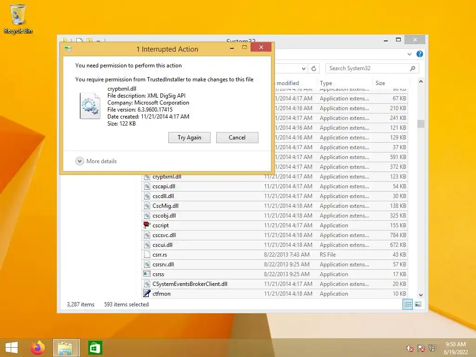Viewport: 476px width, 357px height.
Task: Select cscui.dll in the file list
Action: pyautogui.click(x=274, y=245)
